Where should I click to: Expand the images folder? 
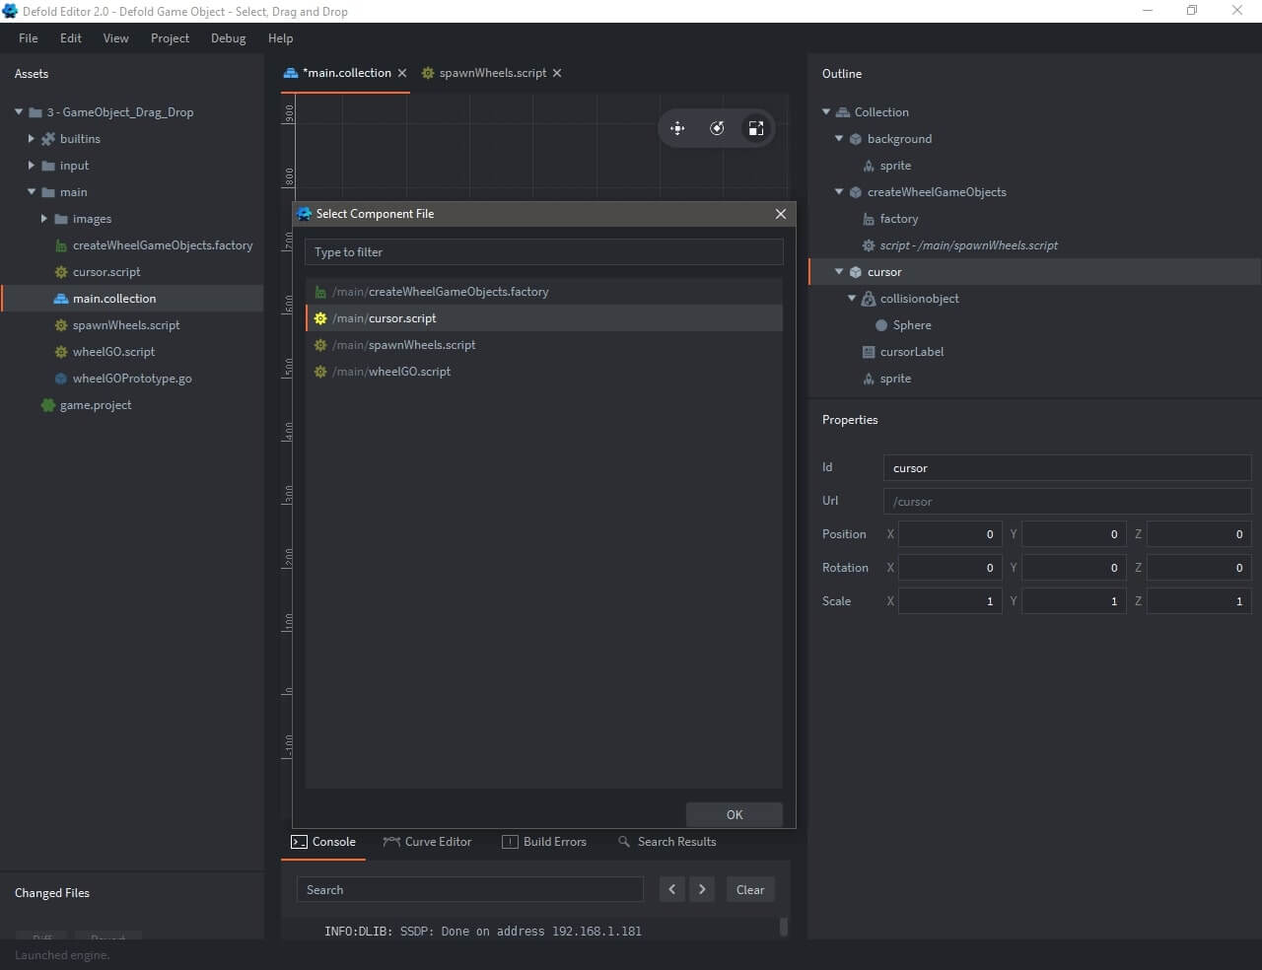tap(44, 219)
